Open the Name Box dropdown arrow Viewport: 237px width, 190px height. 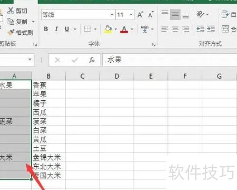[30, 60]
